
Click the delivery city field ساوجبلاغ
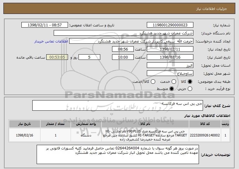coord(170,73)
